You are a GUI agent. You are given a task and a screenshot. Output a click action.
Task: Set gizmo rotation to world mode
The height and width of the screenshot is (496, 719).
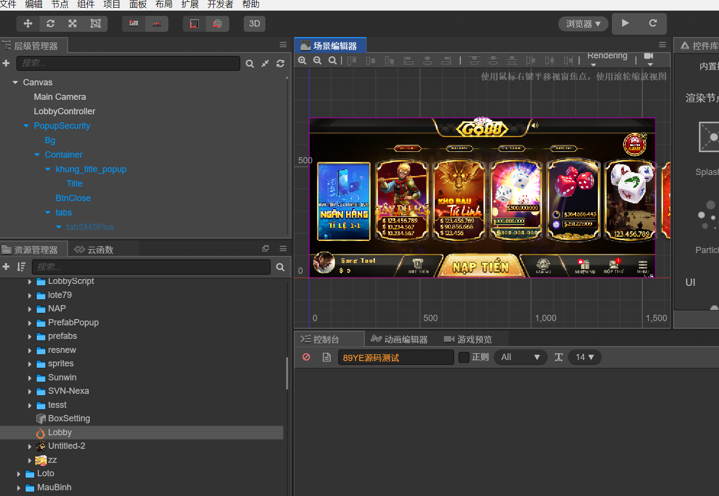coord(218,24)
